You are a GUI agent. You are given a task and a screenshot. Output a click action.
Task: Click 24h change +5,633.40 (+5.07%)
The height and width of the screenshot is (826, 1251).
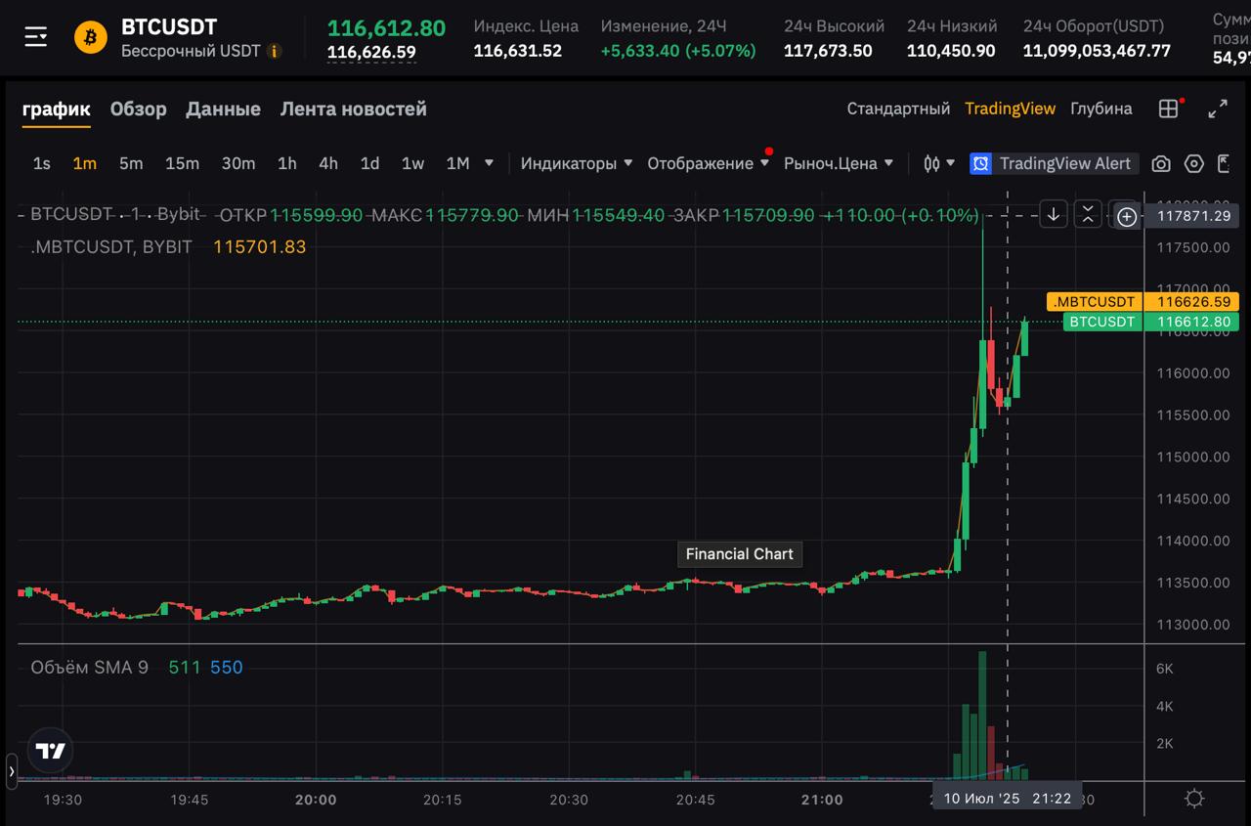click(678, 51)
